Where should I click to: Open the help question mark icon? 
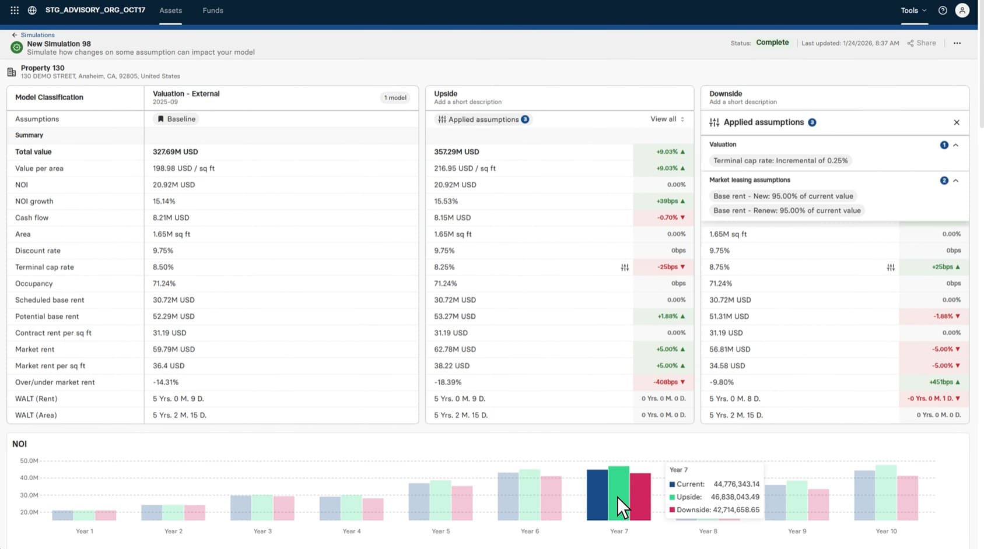[x=941, y=10]
